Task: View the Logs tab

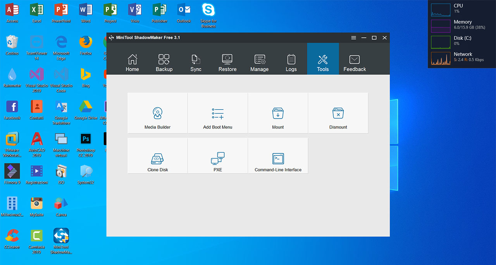Action: coord(291,59)
